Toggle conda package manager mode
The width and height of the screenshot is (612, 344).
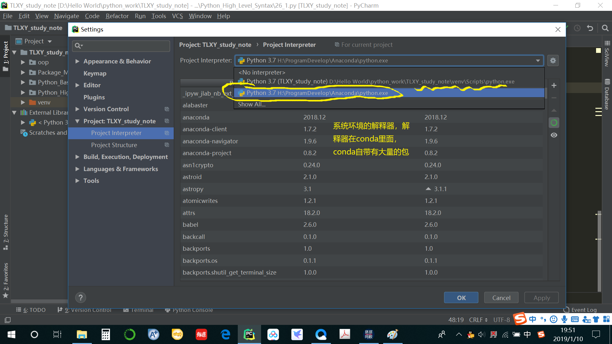[x=554, y=123]
